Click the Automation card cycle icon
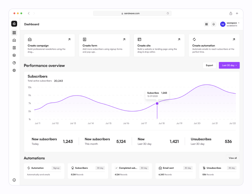Screen dimensions: 252x194 pyautogui.click(x=28, y=168)
